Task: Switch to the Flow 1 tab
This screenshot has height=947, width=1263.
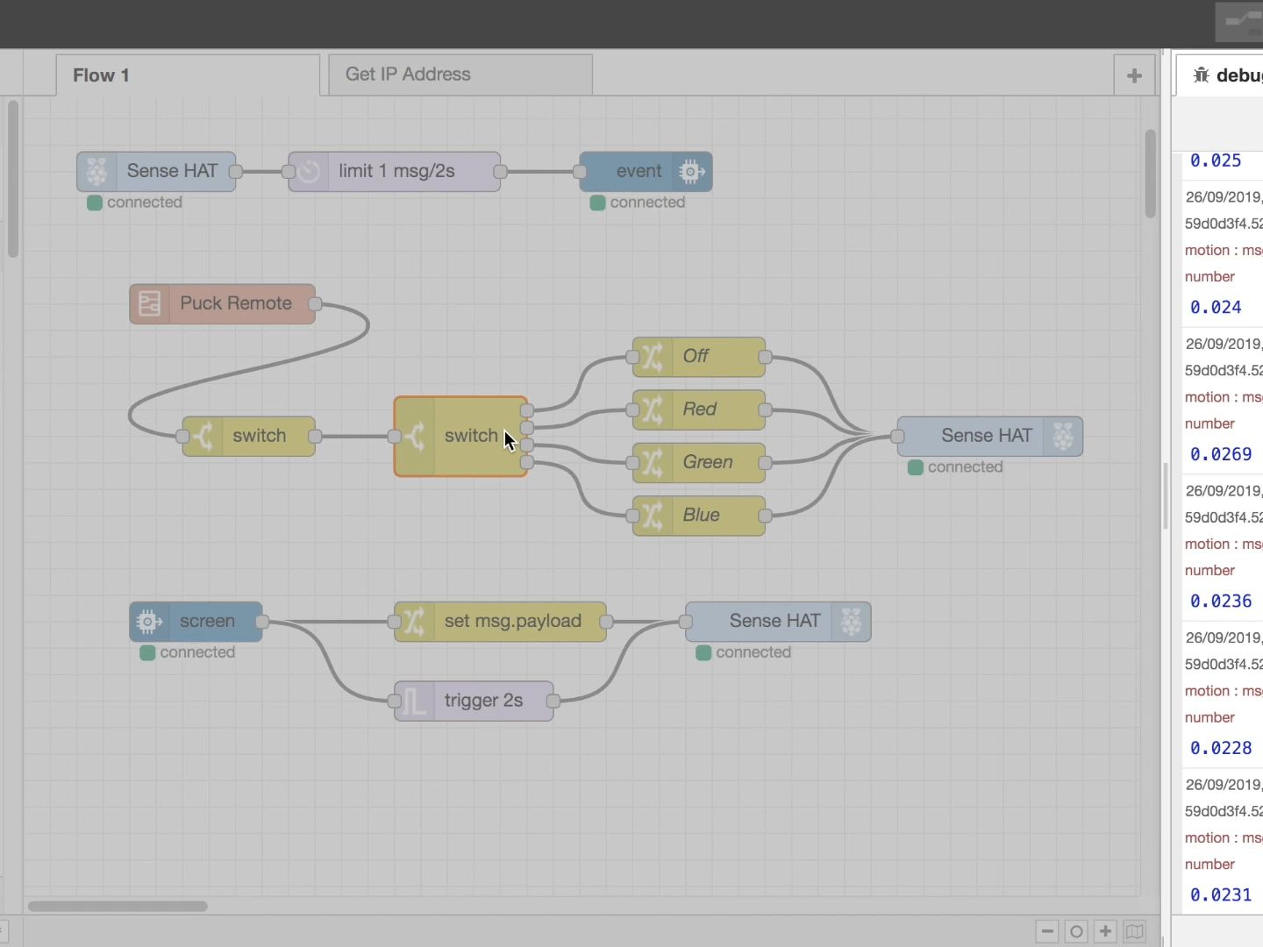Action: [188, 75]
